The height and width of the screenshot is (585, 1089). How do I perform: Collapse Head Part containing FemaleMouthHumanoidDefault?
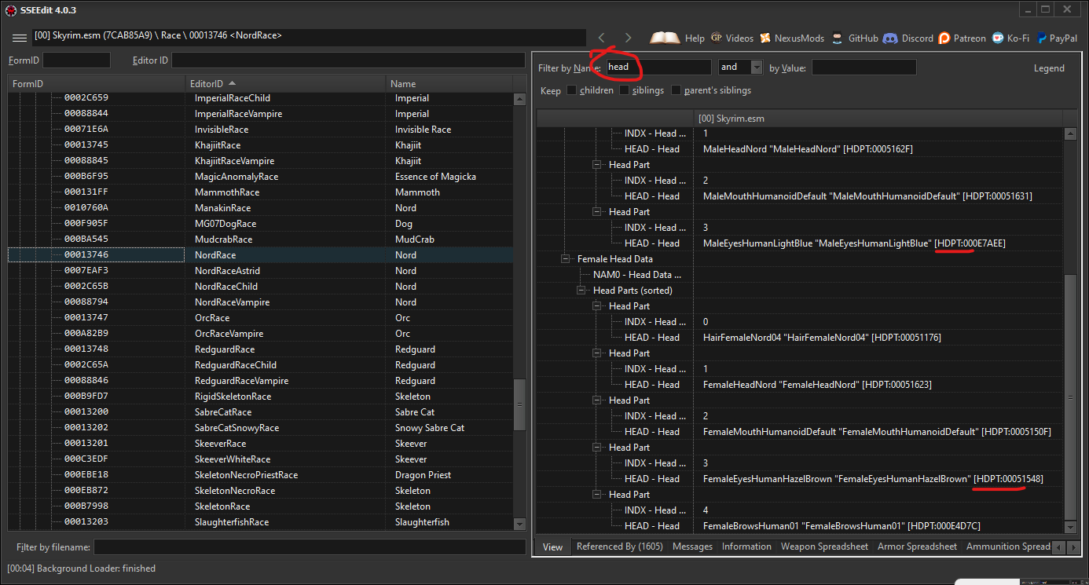click(597, 400)
